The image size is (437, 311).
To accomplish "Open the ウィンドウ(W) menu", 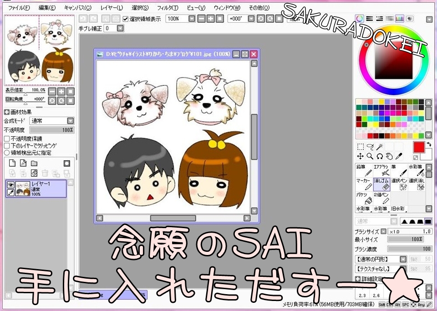I will click(x=227, y=8).
